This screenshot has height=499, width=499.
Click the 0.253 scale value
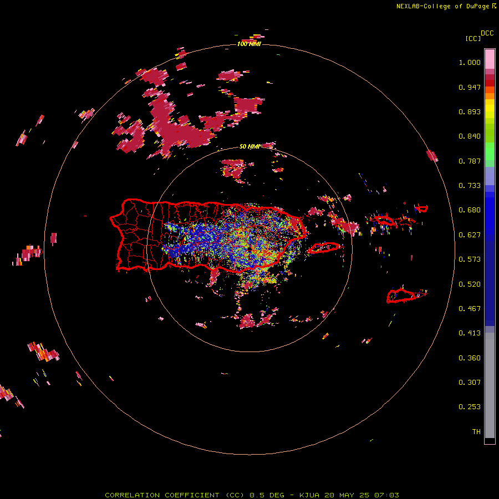pyautogui.click(x=470, y=407)
